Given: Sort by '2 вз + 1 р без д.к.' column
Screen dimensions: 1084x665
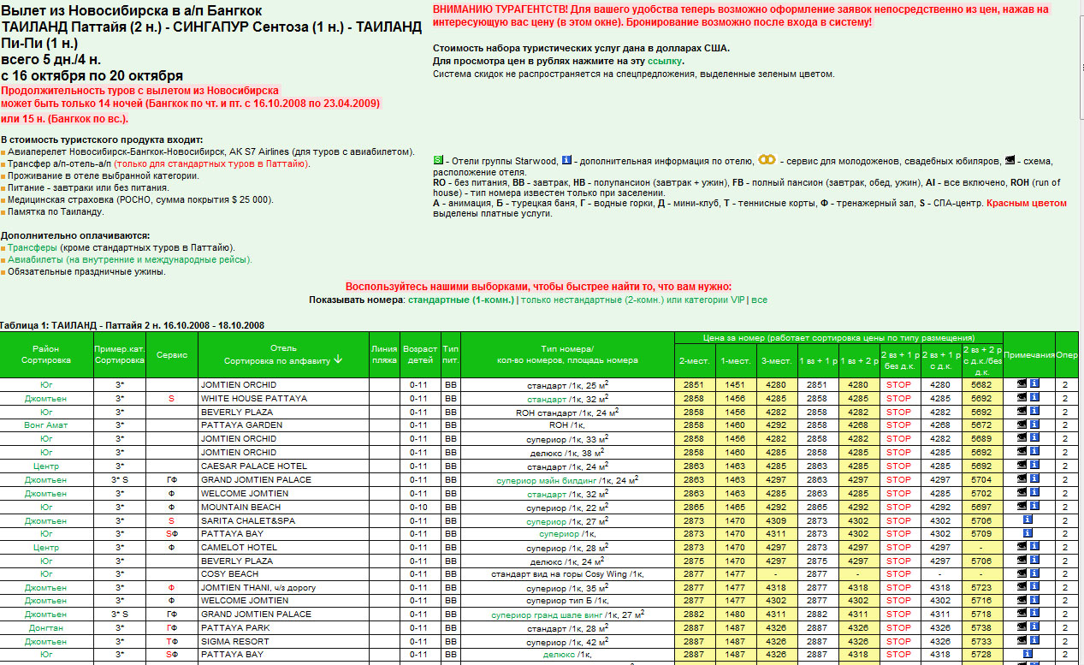Looking at the screenshot, I should click(899, 360).
